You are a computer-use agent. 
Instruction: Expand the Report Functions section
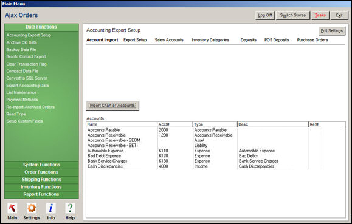[41, 194]
